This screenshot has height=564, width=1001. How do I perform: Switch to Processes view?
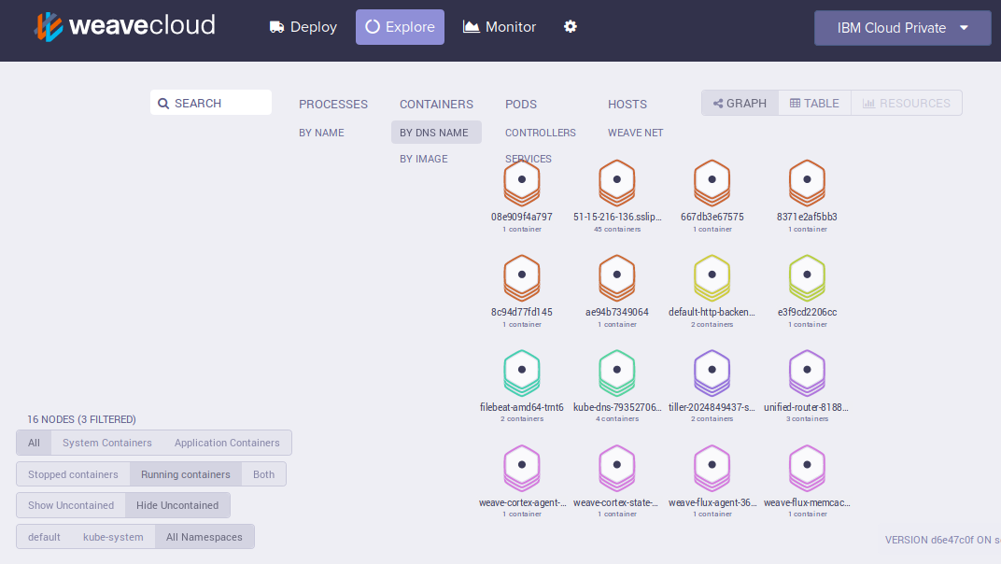(x=333, y=104)
